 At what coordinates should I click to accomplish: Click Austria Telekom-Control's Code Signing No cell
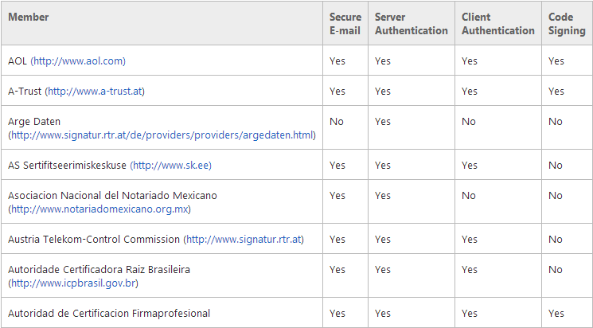[567, 239]
